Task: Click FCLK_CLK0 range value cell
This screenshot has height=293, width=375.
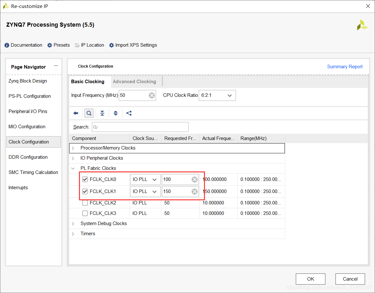Action: click(x=261, y=180)
